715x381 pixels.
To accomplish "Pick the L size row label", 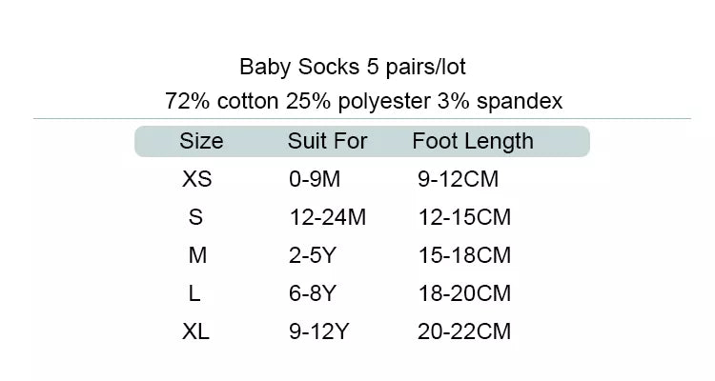I will click(x=194, y=293).
